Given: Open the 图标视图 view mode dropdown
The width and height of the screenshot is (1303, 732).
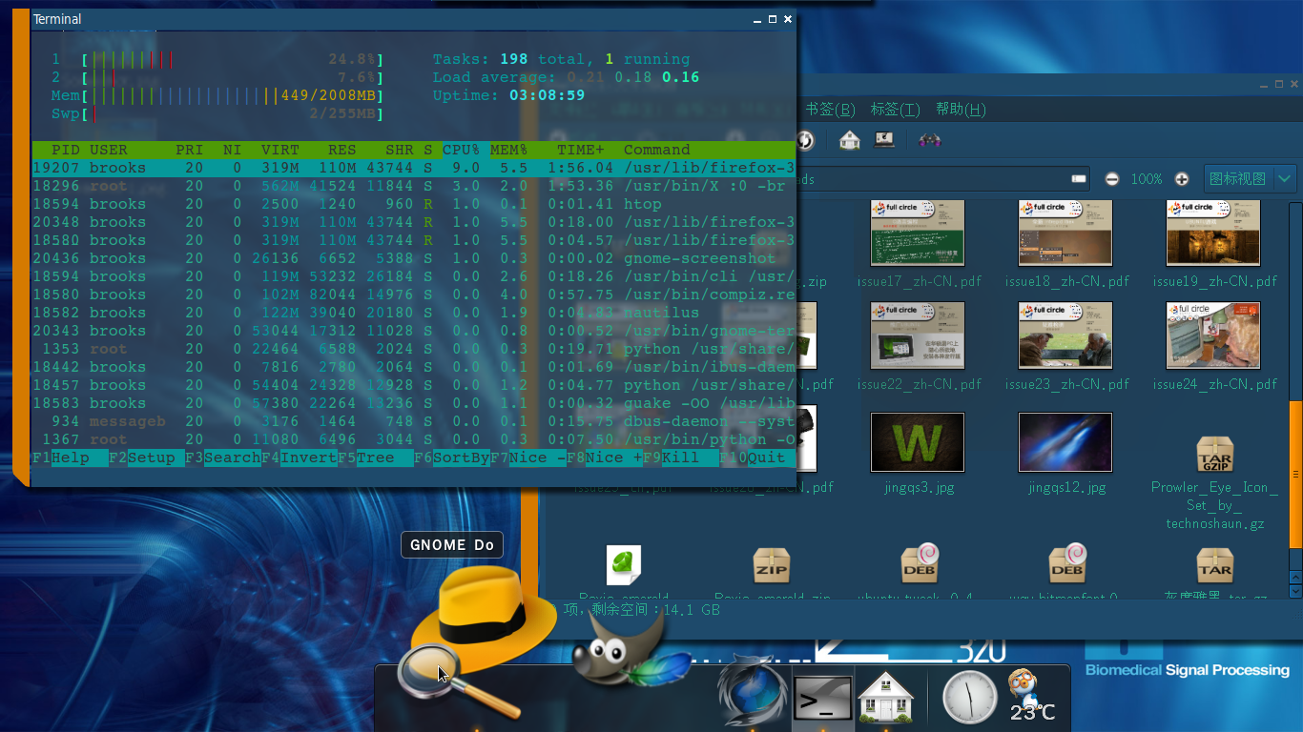Looking at the screenshot, I should pos(1251,178).
